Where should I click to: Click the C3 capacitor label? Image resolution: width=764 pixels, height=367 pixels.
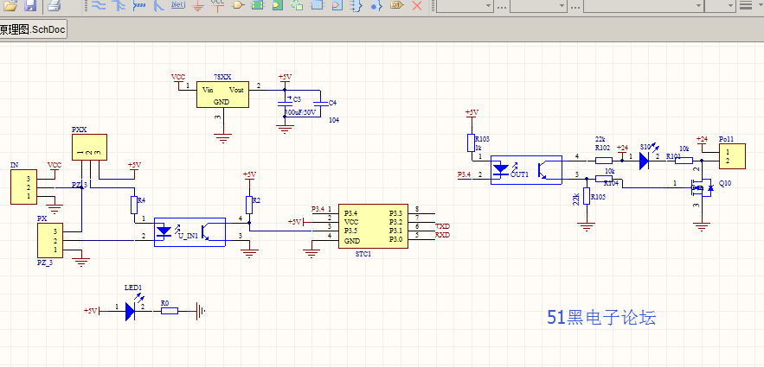point(298,98)
